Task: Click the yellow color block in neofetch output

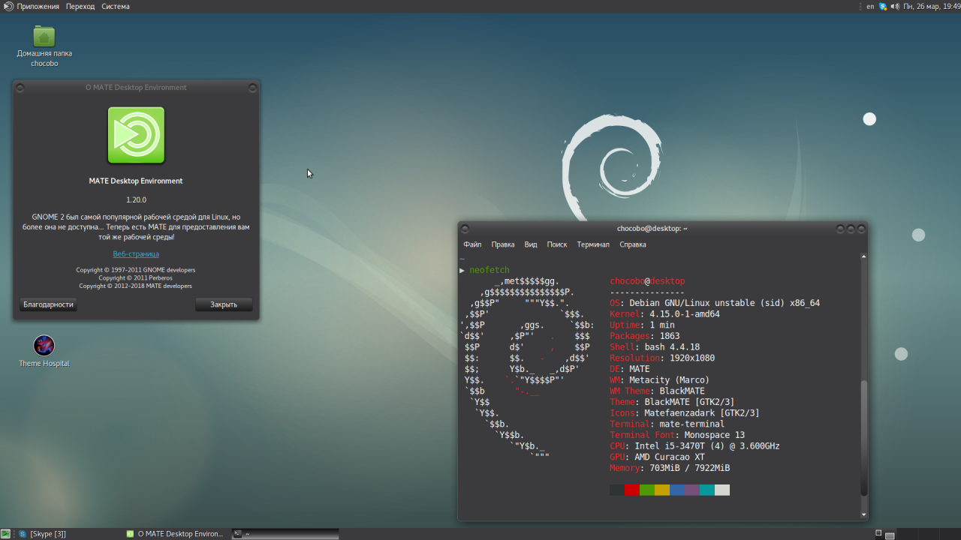Action: coord(662,490)
